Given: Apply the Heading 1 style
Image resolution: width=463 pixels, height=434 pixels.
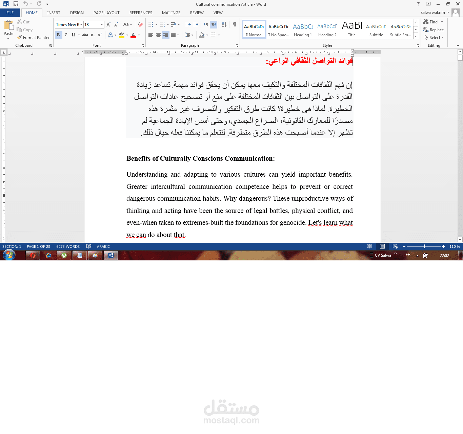Looking at the screenshot, I should point(303,29).
